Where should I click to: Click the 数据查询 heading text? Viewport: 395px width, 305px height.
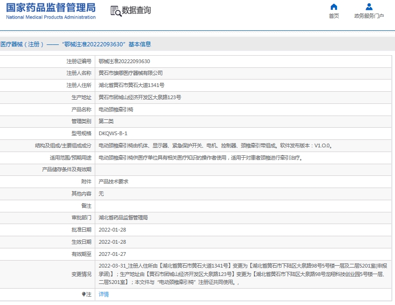[x=136, y=10]
